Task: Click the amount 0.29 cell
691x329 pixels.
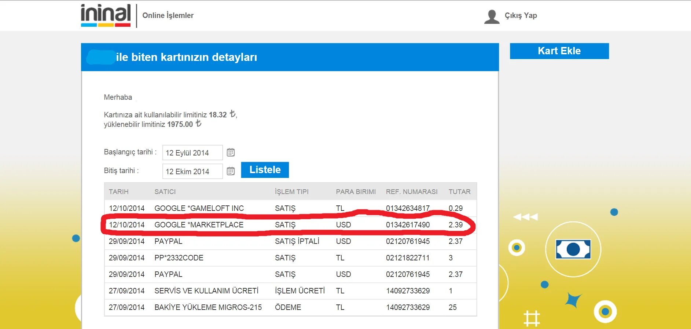Action: (x=455, y=208)
